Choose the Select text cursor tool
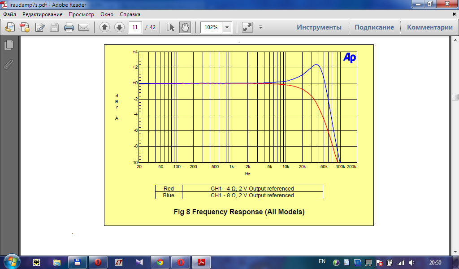 click(171, 27)
